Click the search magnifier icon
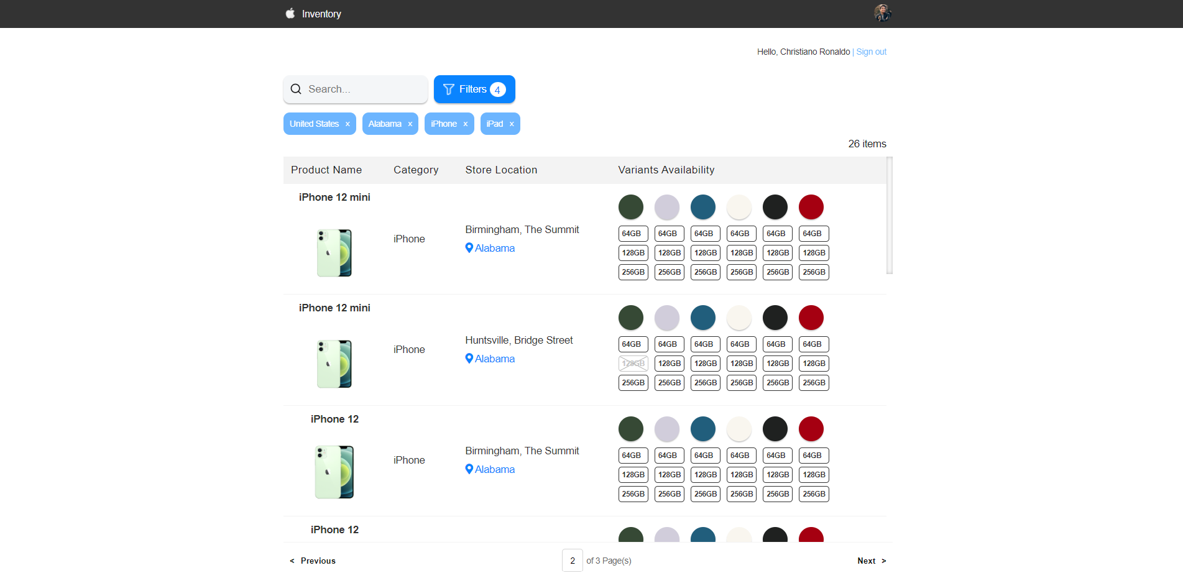 tap(296, 89)
